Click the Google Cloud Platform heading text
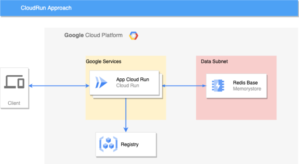The width and height of the screenshot is (299, 164). click(93, 35)
